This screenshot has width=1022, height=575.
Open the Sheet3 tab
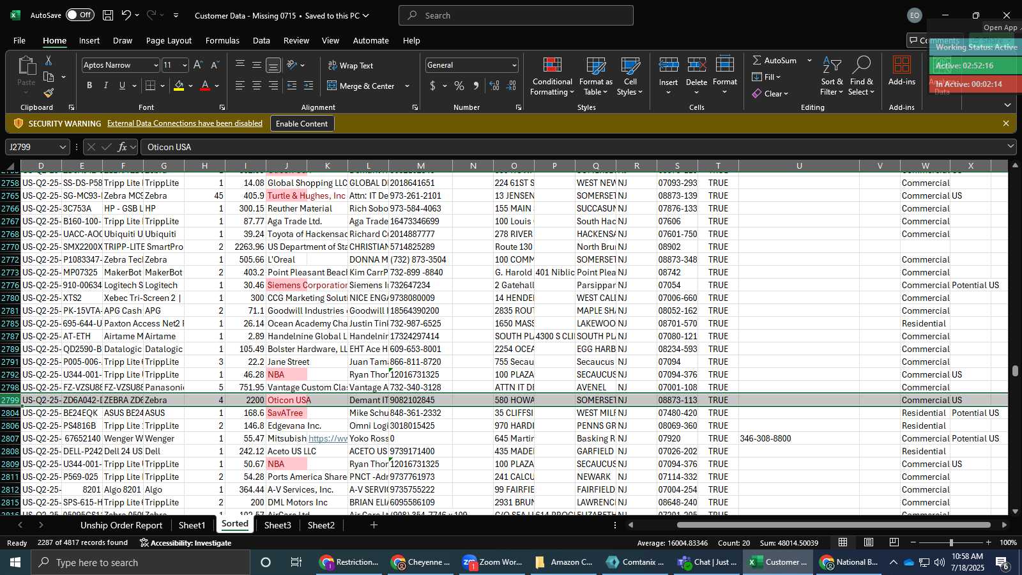pyautogui.click(x=278, y=525)
